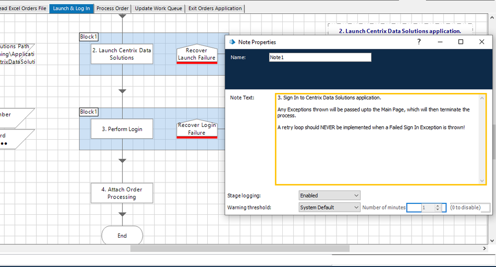This screenshot has width=496, height=267.
Task: Open the Update Work Queue tab
Action: 159,8
